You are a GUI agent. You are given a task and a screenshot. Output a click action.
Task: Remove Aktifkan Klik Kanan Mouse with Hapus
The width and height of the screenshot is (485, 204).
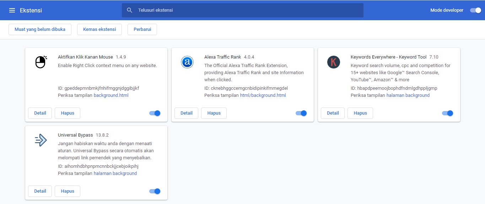pyautogui.click(x=68, y=113)
